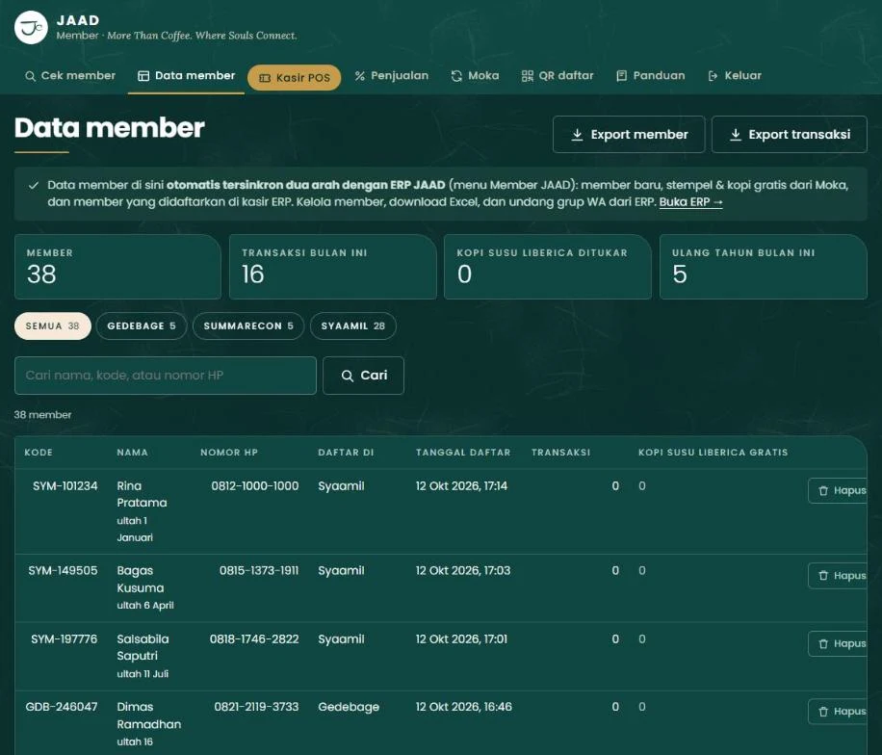The height and width of the screenshot is (755, 882).
Task: Click ULANG TAHUN BULAN INI card
Action: (764, 267)
